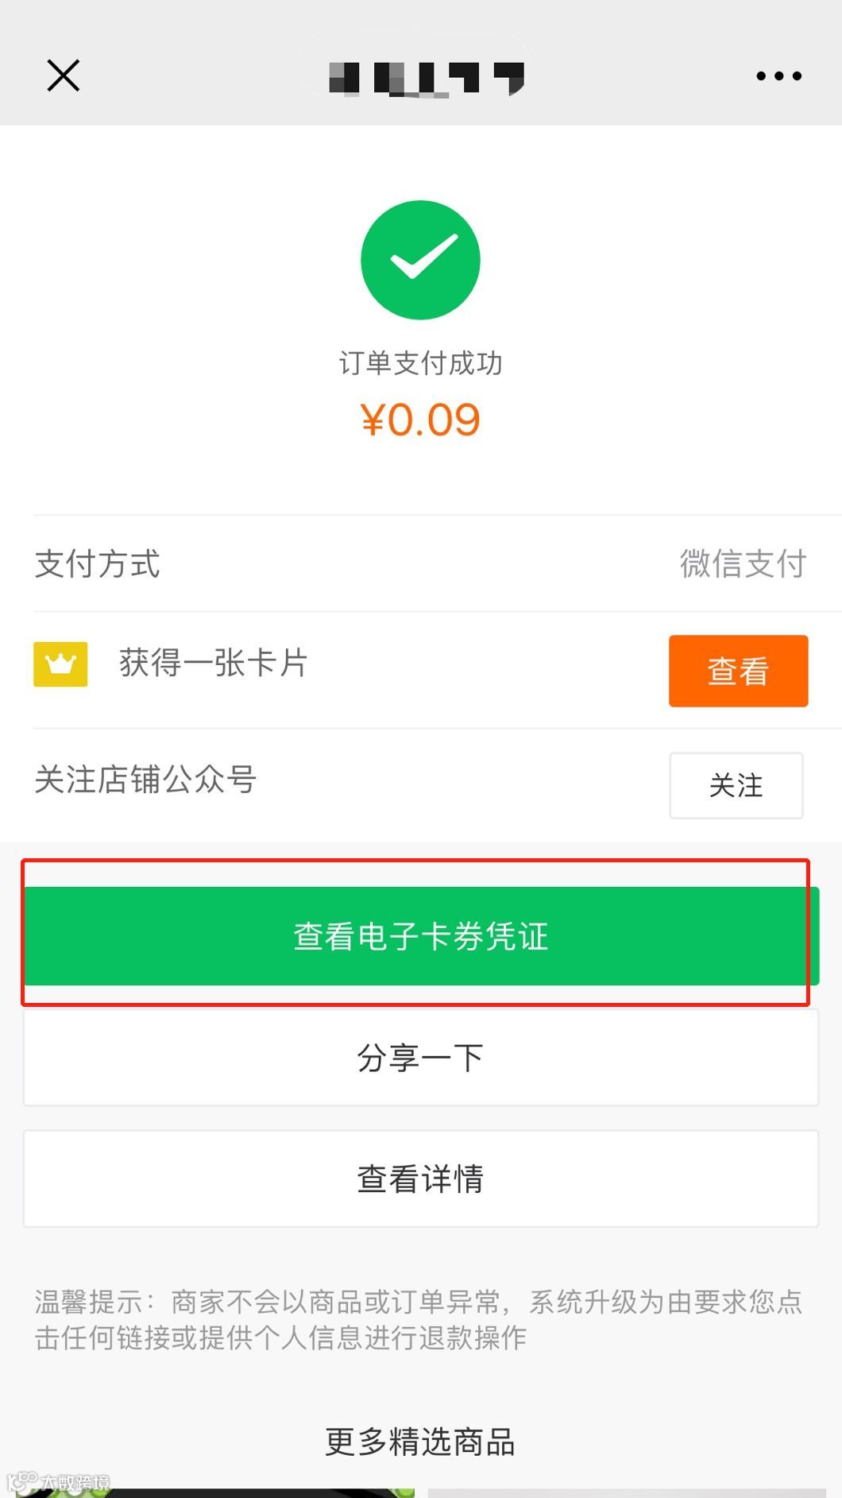Open the first featured product thumbnail
The width and height of the screenshot is (842, 1498).
coord(215,1492)
